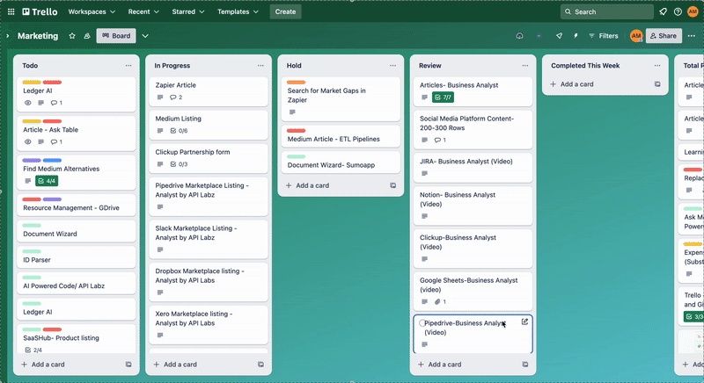Open Completed This Week list actions menu
The width and height of the screenshot is (704, 383).
point(657,65)
